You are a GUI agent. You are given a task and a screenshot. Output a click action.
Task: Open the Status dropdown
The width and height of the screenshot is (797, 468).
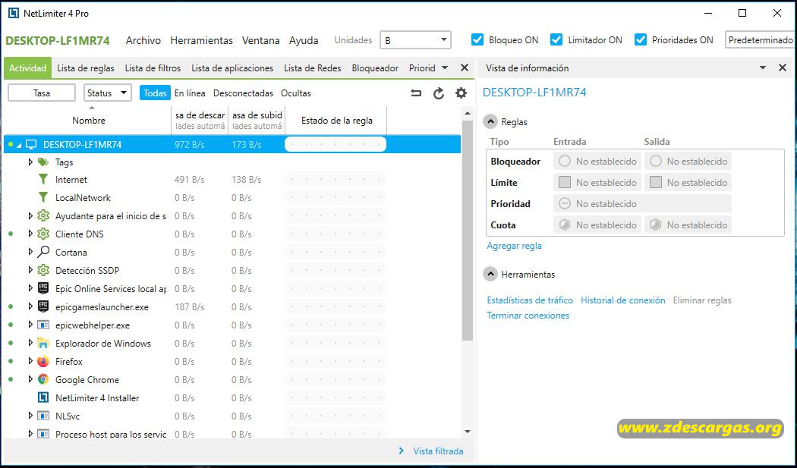coord(107,93)
